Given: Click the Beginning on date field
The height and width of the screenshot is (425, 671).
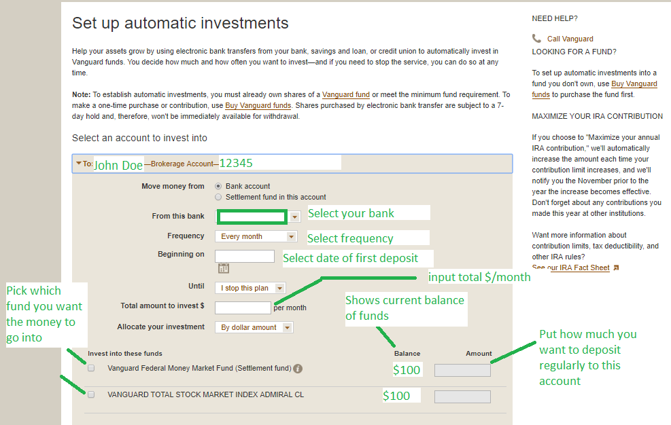Looking at the screenshot, I should coord(244,256).
